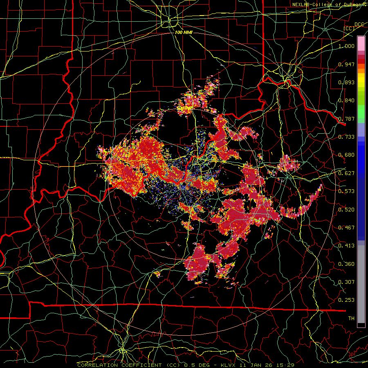Viewport: 368px width, 368px height.
Task: Select the 0.787 color scale value
Action: pos(346,119)
